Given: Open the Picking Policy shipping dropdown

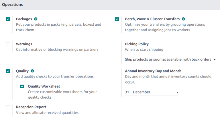Looking at the screenshot, I should tap(170, 60).
